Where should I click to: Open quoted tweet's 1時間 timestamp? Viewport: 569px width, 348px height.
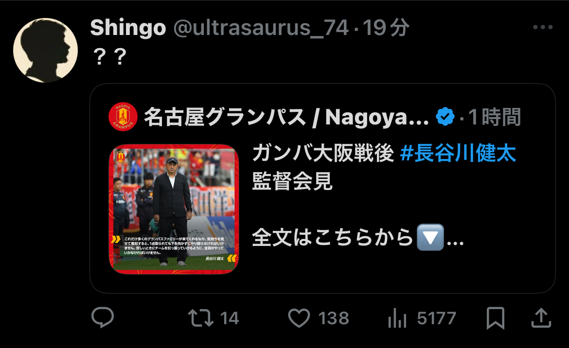tap(495, 117)
